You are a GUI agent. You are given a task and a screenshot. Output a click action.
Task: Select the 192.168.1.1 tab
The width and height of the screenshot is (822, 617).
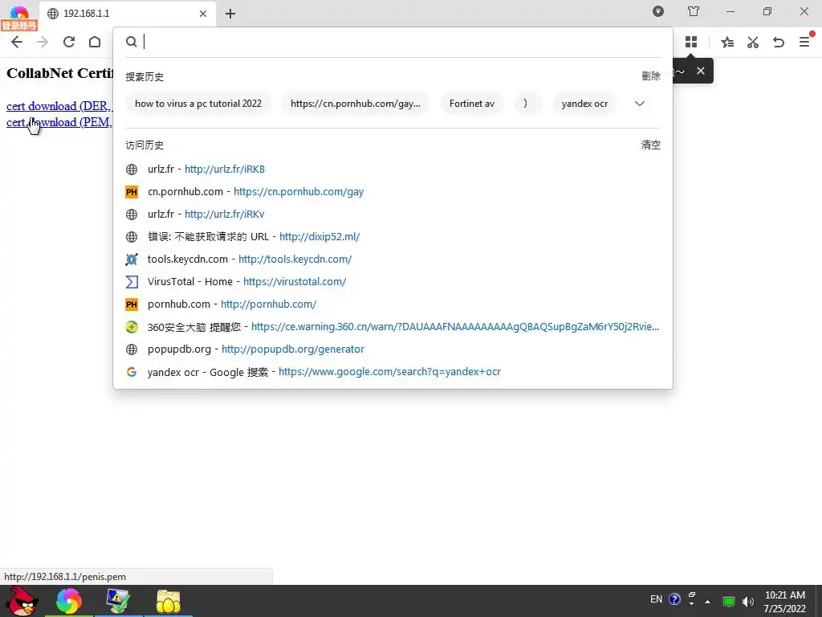(126, 14)
